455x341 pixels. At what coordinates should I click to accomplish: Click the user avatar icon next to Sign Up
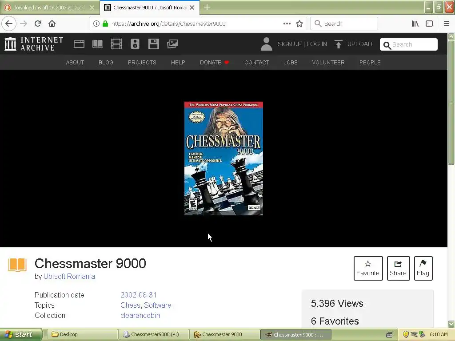pyautogui.click(x=267, y=44)
